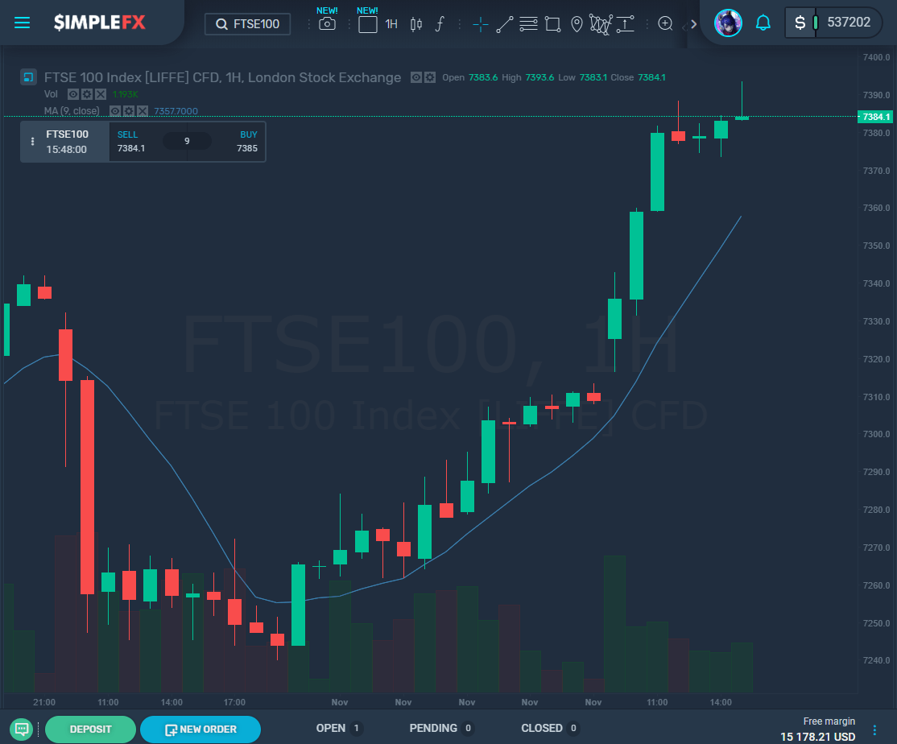Open the live chat support icon
This screenshot has width=897, height=744.
pyautogui.click(x=22, y=730)
